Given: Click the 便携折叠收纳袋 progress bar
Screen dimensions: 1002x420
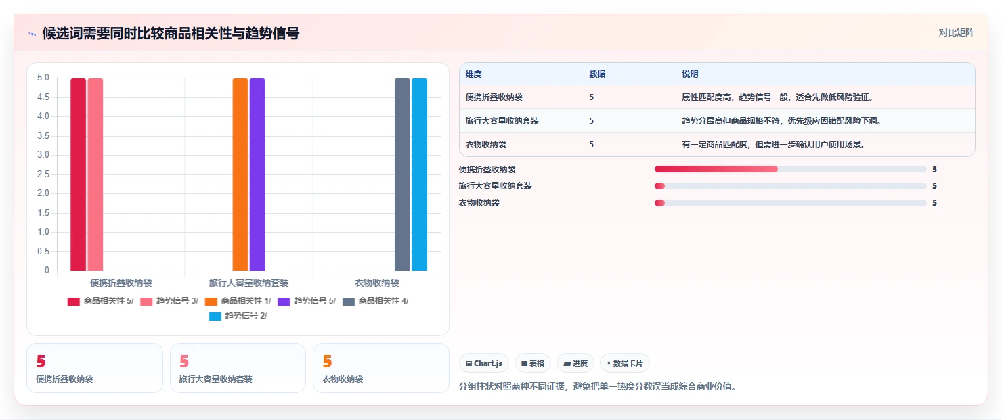Looking at the screenshot, I should click(790, 169).
